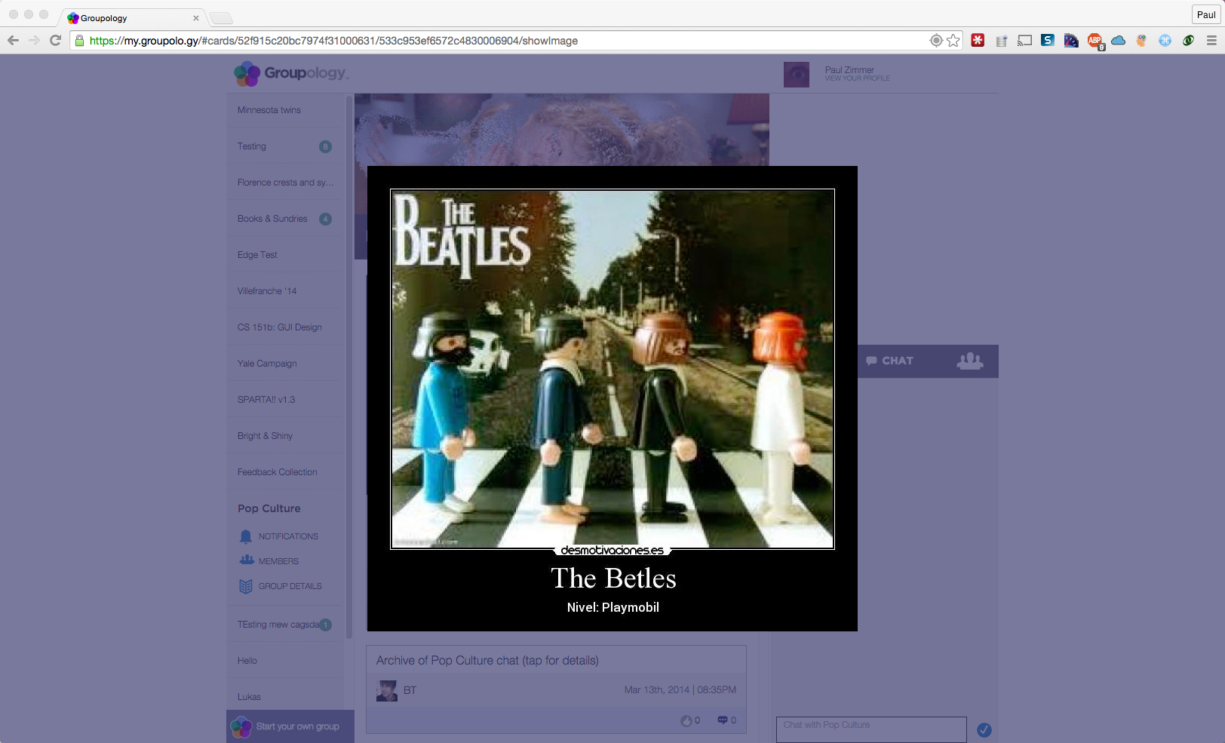Viewport: 1225px width, 743px height.
Task: Open the CHAT panel header
Action: point(897,361)
